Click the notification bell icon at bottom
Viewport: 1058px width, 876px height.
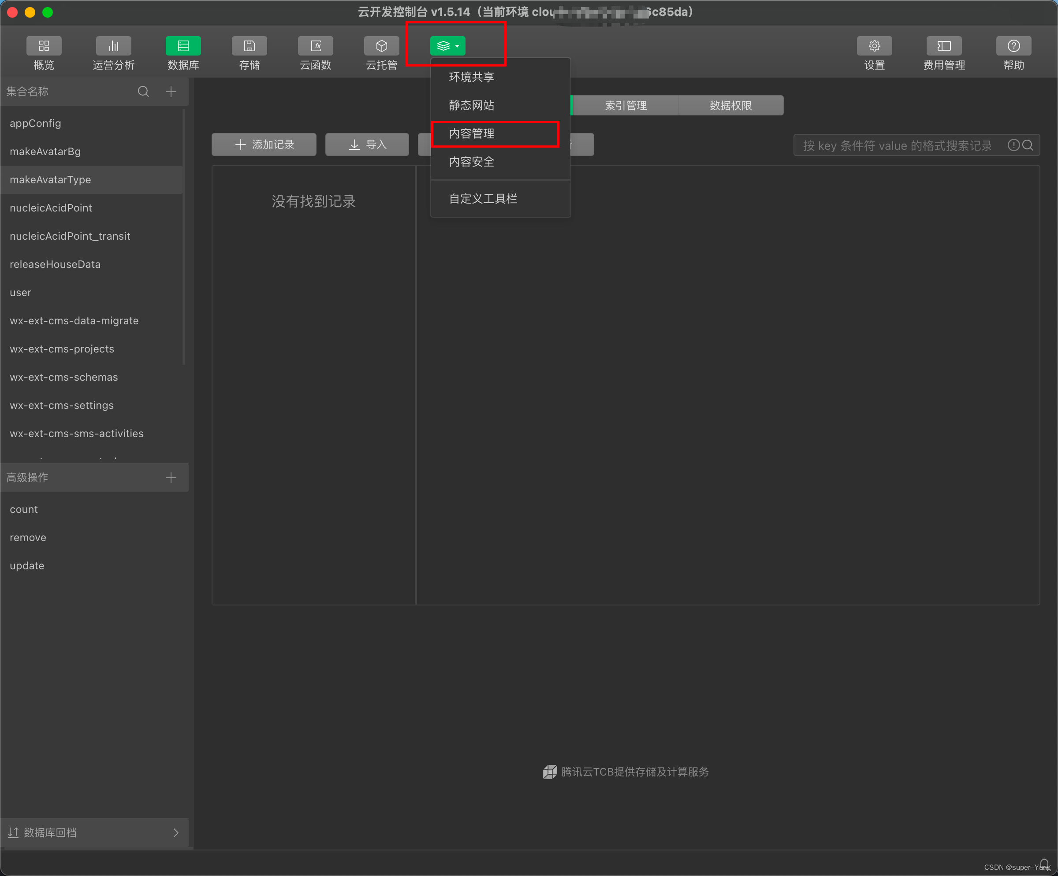click(1044, 863)
